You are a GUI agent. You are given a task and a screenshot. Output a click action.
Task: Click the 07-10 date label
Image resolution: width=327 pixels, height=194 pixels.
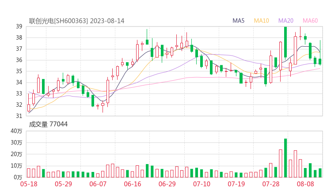point(202,184)
